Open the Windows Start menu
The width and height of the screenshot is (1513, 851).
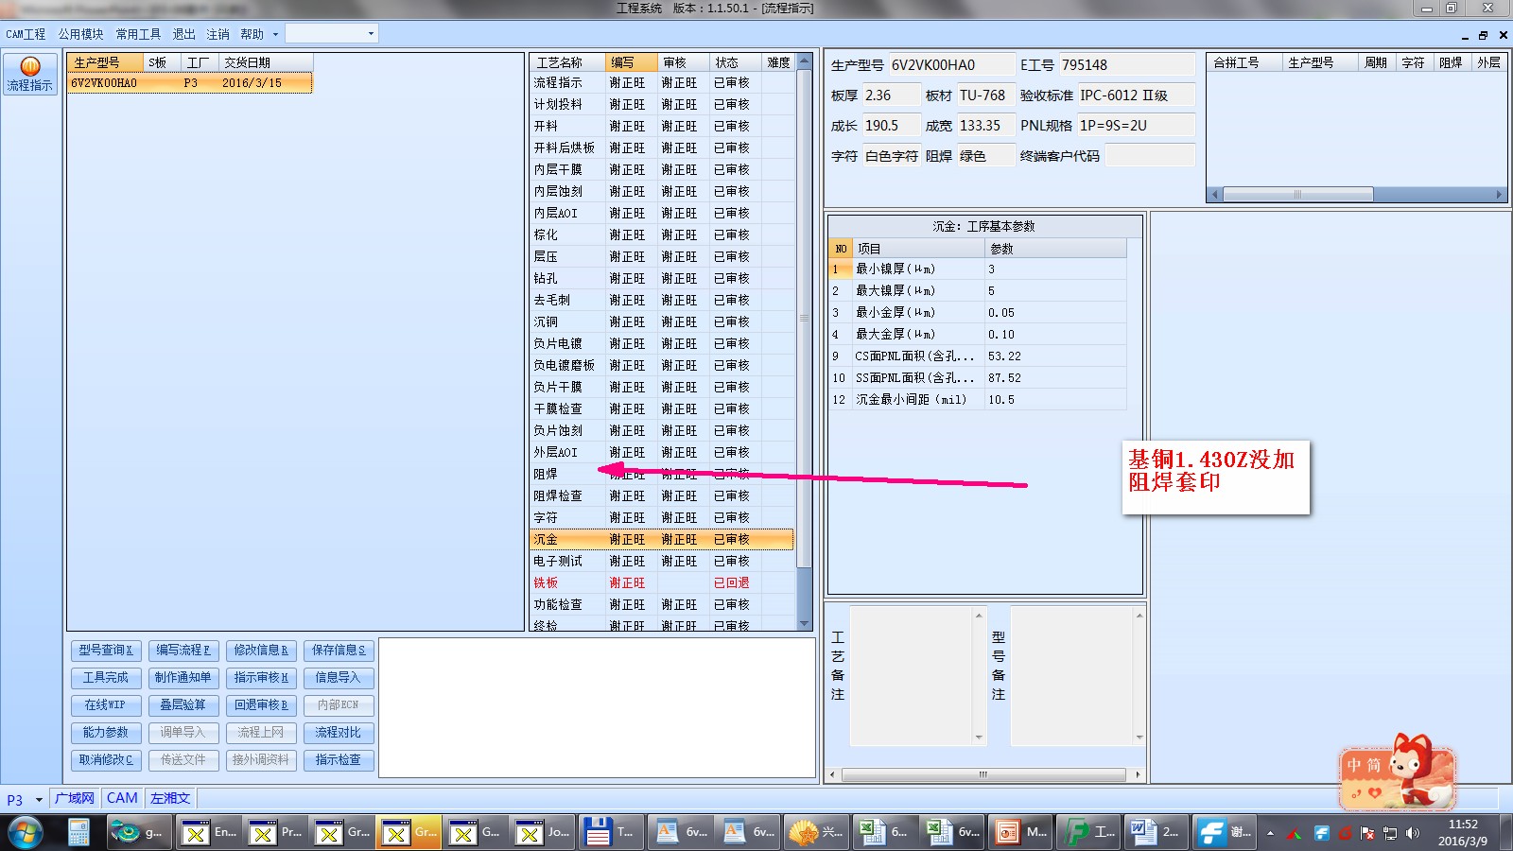tap(26, 832)
